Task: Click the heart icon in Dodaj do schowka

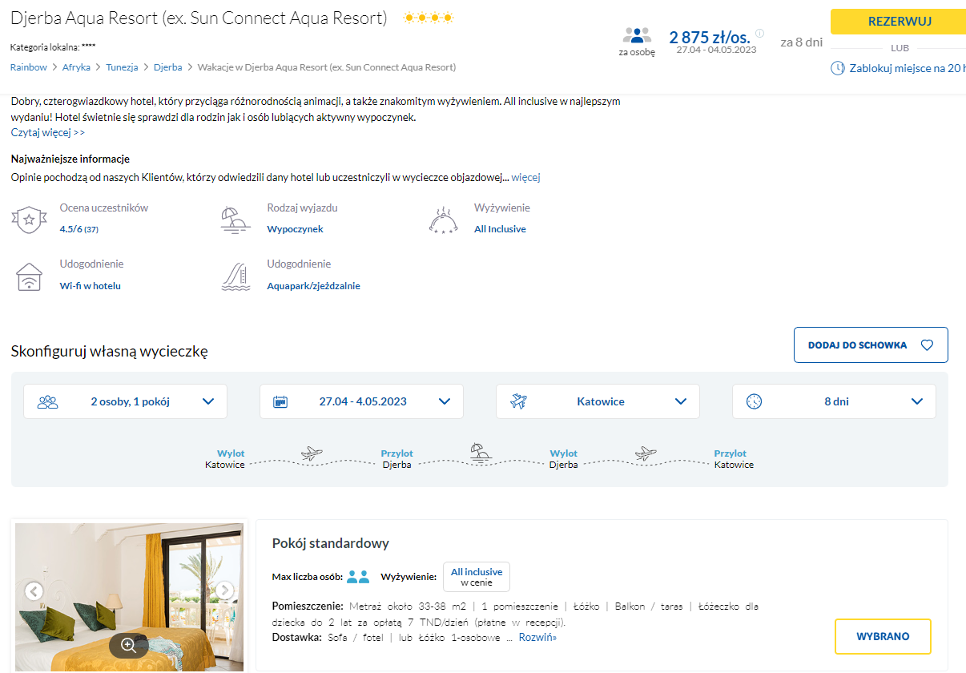Action: point(927,345)
